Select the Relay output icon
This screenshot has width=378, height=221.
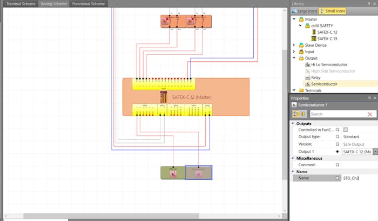click(x=307, y=77)
